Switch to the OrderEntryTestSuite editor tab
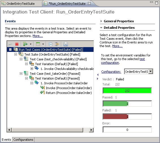Viewport: 160px width, 143px height. (21, 4)
